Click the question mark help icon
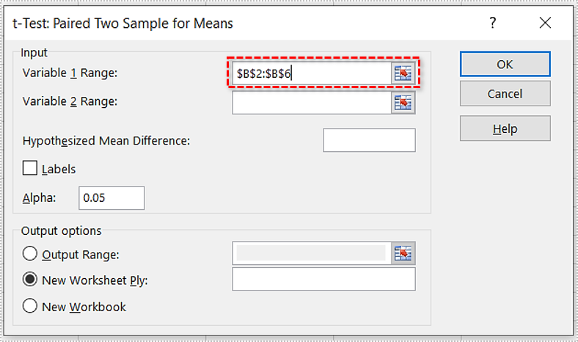The image size is (578, 342). point(493,23)
